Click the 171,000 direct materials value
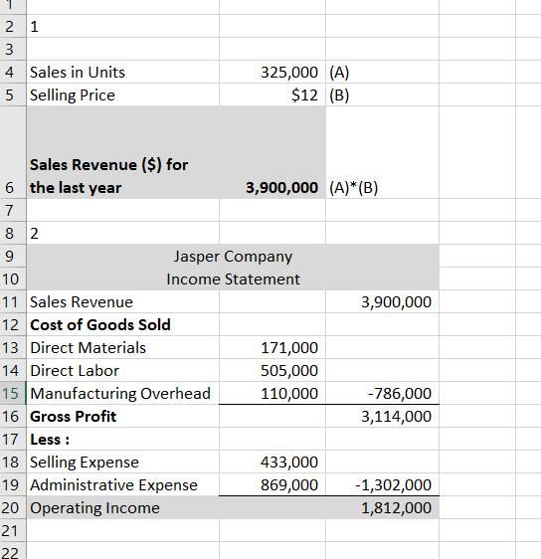 [272, 347]
